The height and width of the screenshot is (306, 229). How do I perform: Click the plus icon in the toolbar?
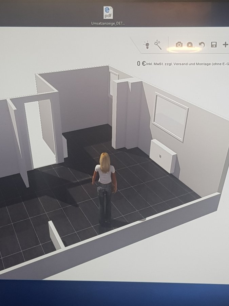pos(225,45)
